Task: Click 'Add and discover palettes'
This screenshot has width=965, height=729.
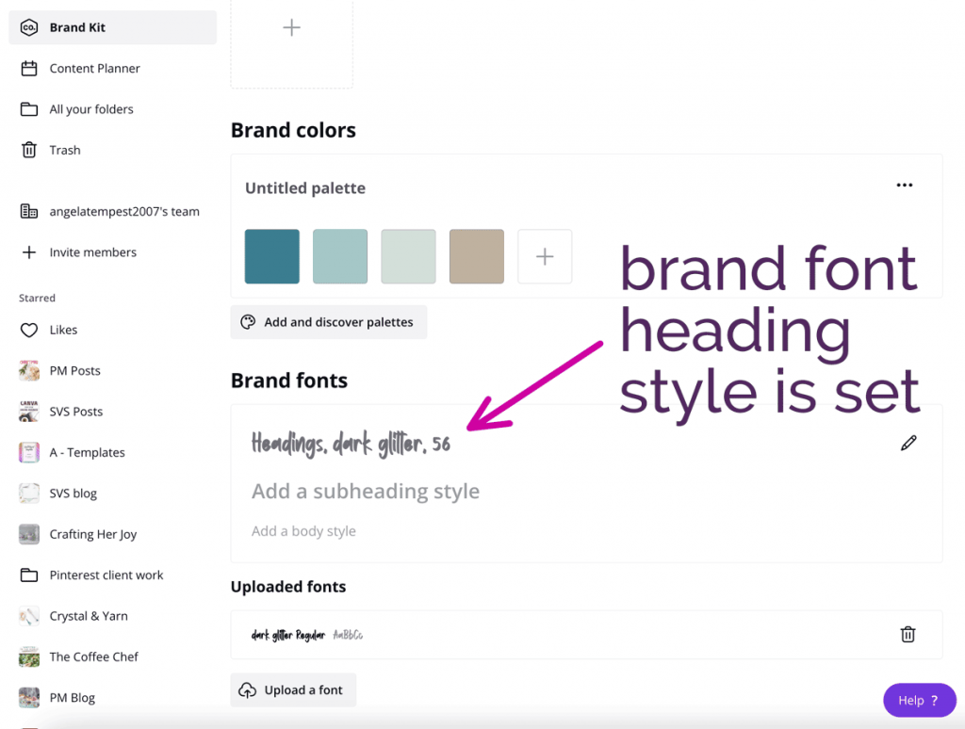Action: point(328,321)
